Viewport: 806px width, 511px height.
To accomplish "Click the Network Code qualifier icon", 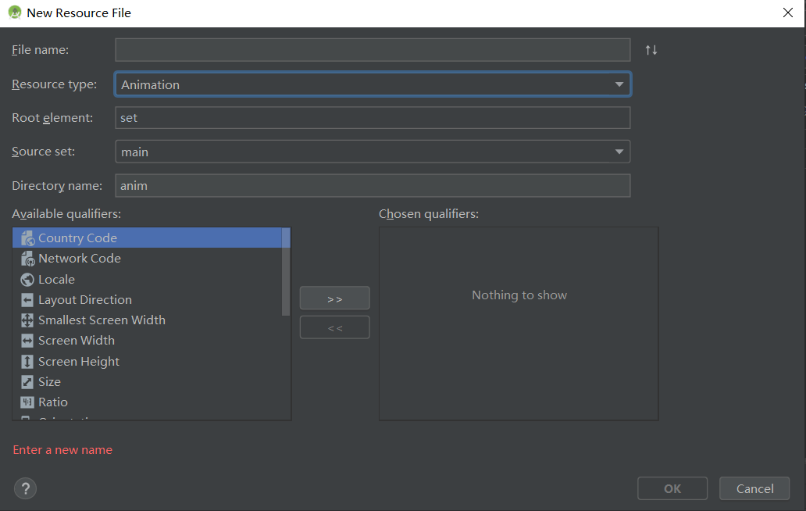I will coord(27,259).
